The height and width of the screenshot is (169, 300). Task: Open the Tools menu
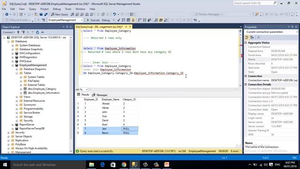pos(68,9)
